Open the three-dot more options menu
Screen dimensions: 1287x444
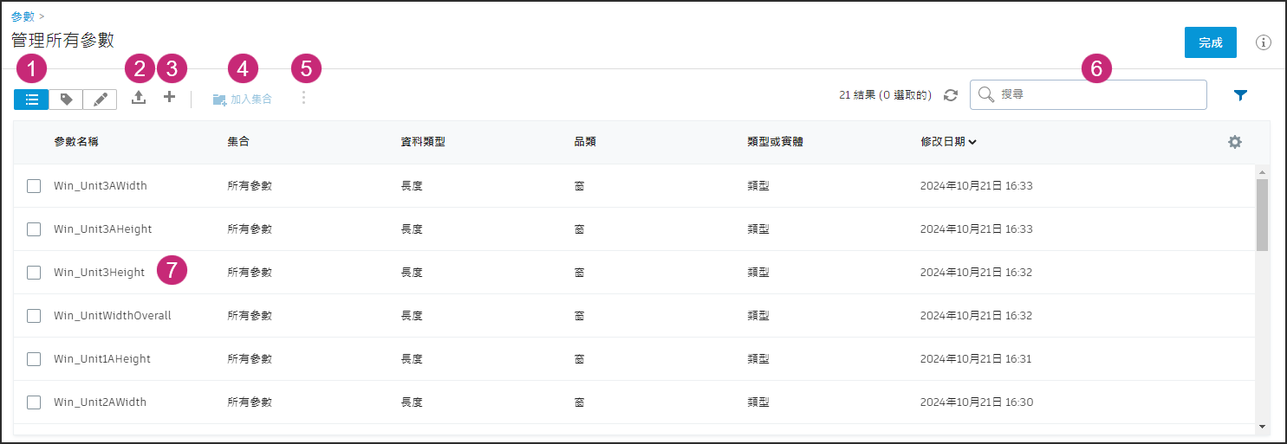click(303, 98)
